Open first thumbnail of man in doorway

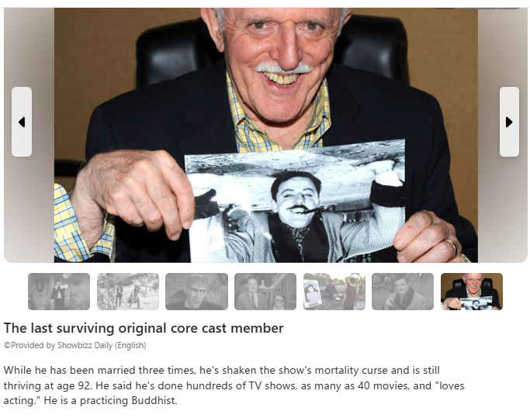coord(59,292)
